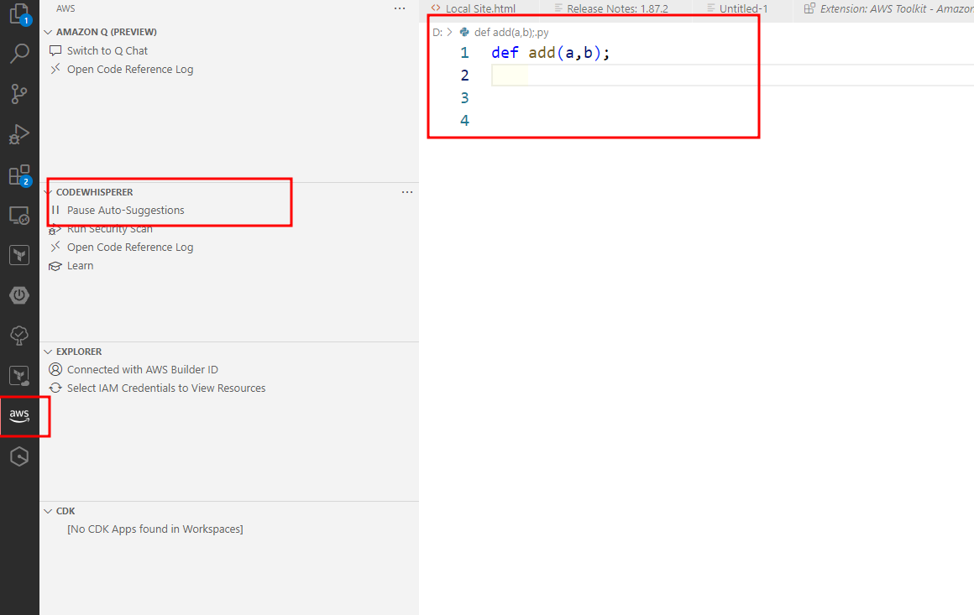The height and width of the screenshot is (615, 974).
Task: Open the hexagon clock icon below AWS
Action: point(19,456)
